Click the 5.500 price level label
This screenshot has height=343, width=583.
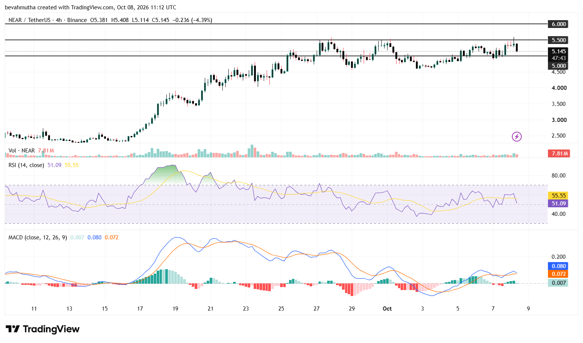559,40
